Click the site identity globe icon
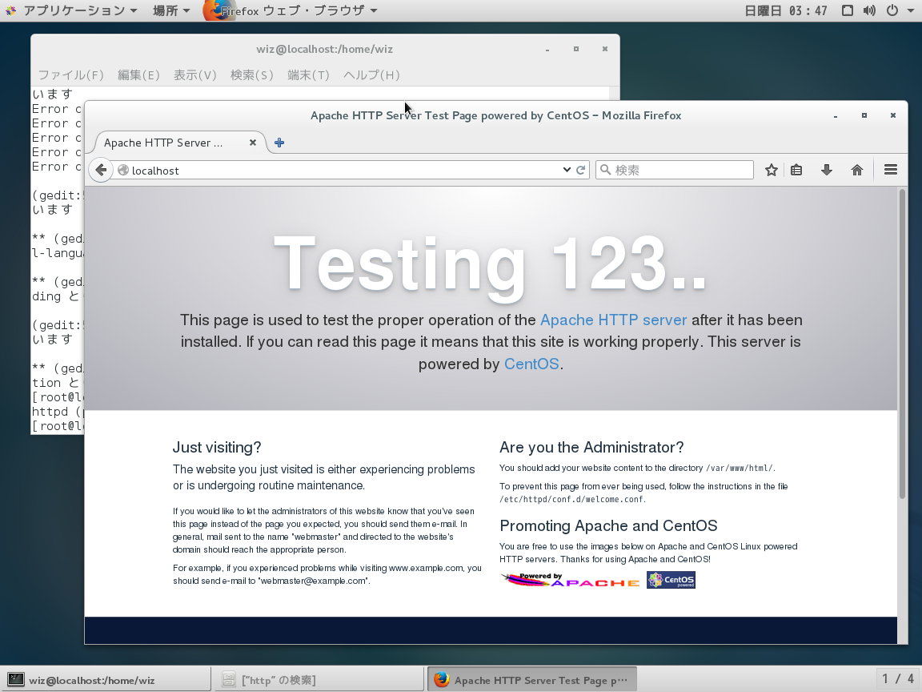 pyautogui.click(x=123, y=170)
